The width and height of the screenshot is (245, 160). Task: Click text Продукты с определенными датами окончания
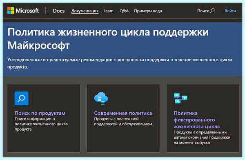pos(202,137)
